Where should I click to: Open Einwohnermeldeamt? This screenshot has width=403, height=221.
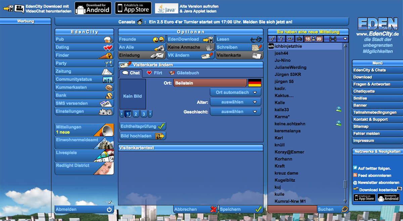[84, 142]
